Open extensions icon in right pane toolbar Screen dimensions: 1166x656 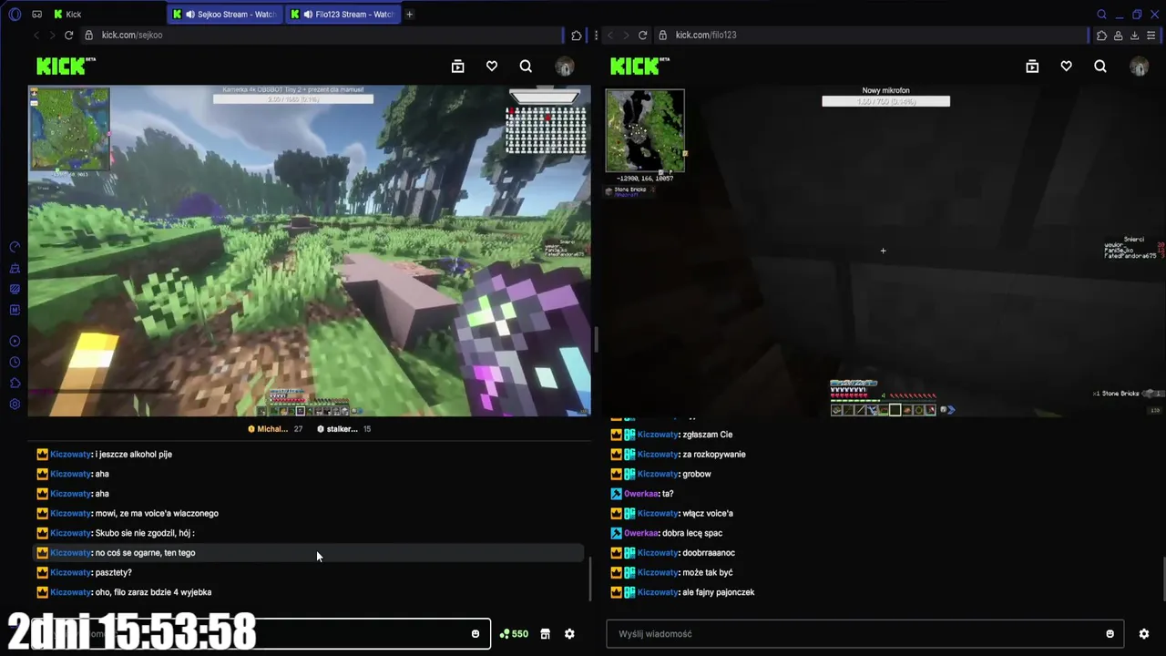[x=1101, y=36]
